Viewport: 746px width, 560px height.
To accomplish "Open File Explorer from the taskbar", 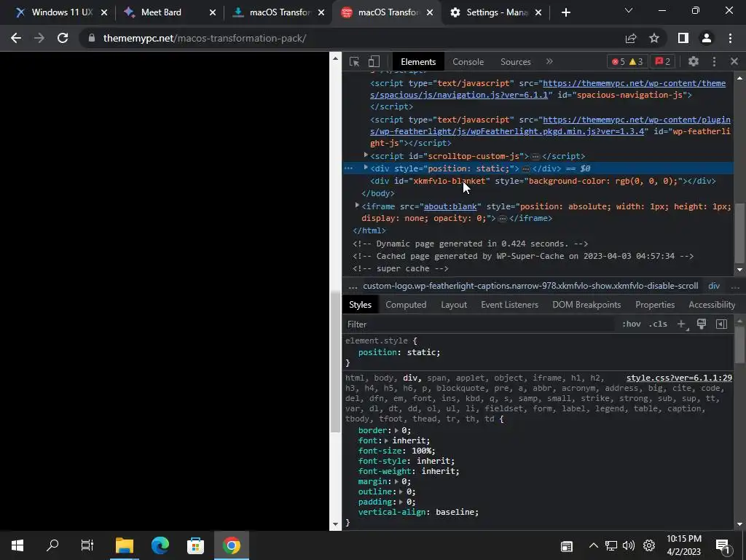I will 125,545.
